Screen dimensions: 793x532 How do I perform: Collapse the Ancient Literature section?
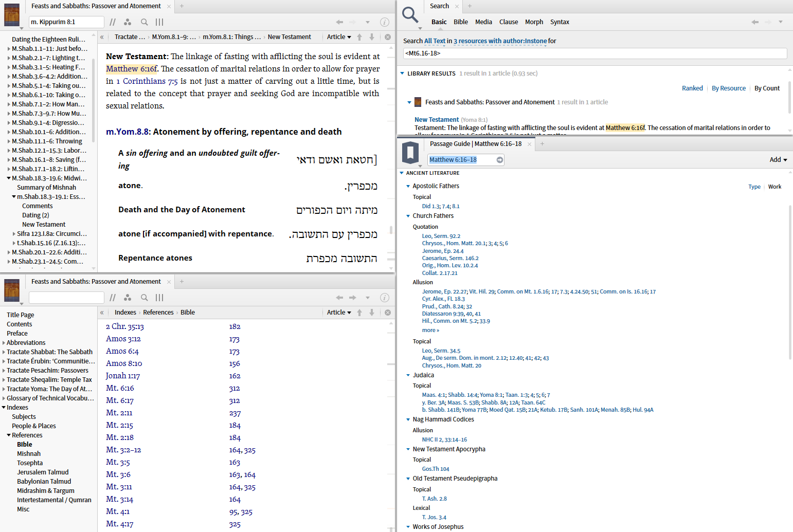pos(402,173)
